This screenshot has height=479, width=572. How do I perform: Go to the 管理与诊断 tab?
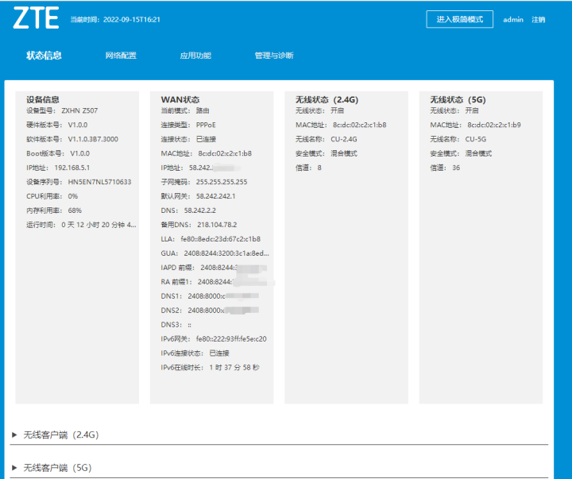coord(274,56)
